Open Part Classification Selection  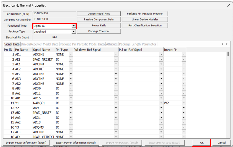pos(145,25)
